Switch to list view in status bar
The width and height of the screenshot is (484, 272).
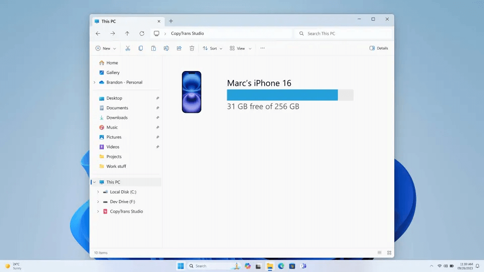click(x=379, y=252)
